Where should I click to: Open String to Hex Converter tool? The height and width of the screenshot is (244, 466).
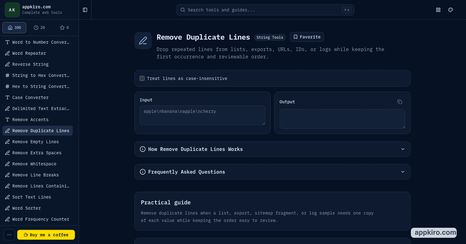[38, 76]
